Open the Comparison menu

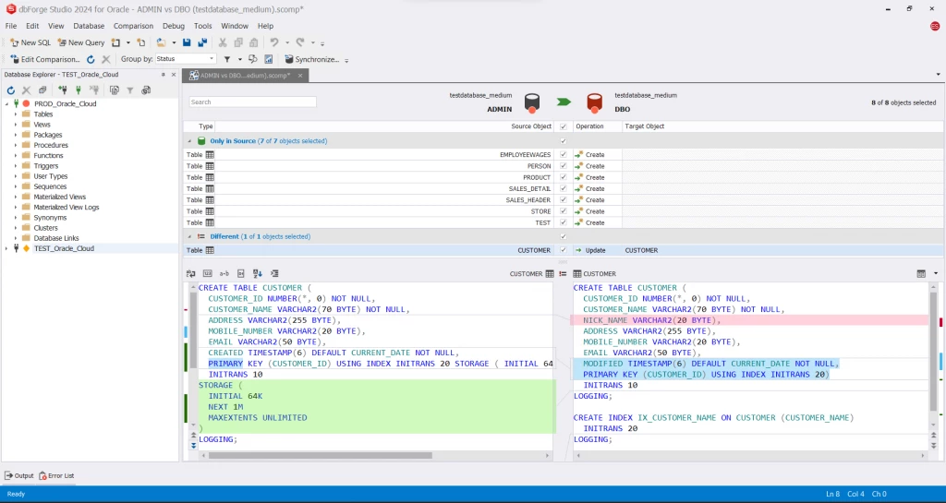[x=133, y=26]
